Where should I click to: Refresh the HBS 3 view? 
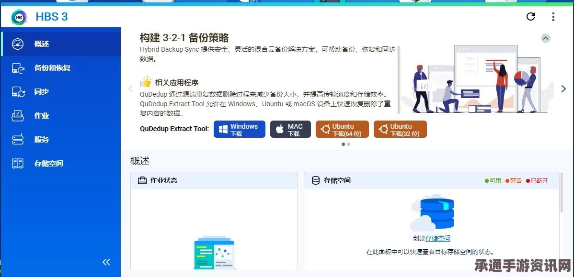(530, 16)
